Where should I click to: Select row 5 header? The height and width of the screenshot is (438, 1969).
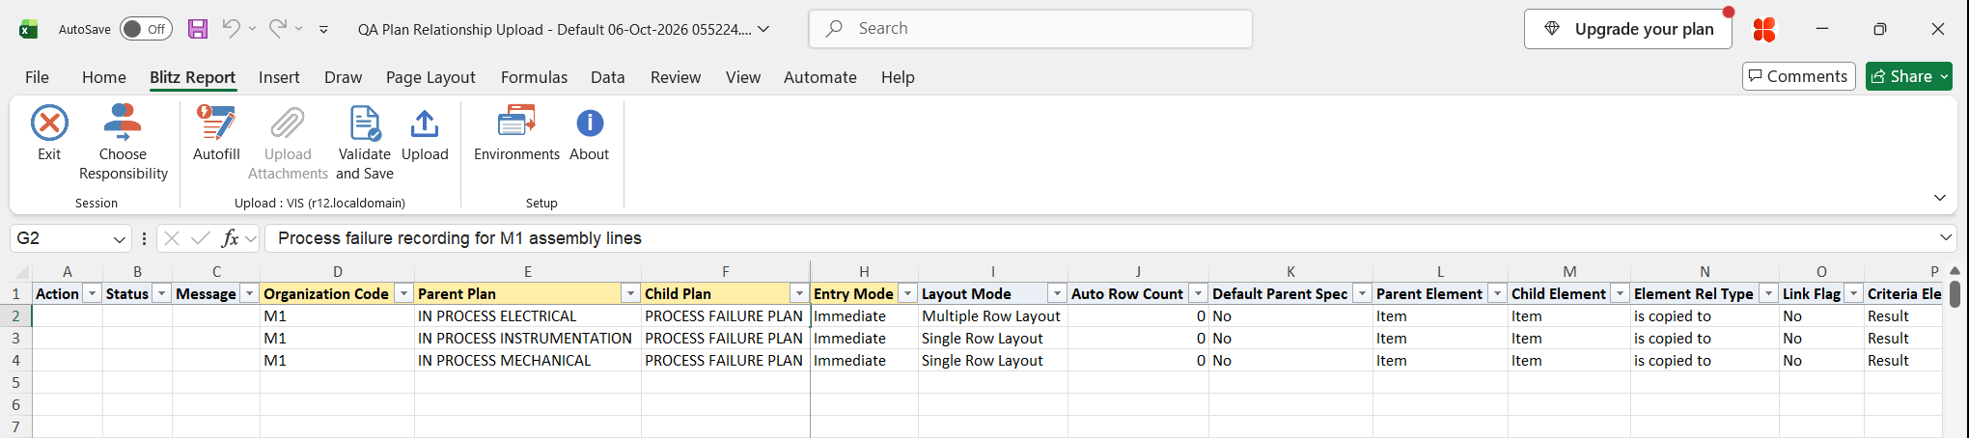[x=15, y=383]
